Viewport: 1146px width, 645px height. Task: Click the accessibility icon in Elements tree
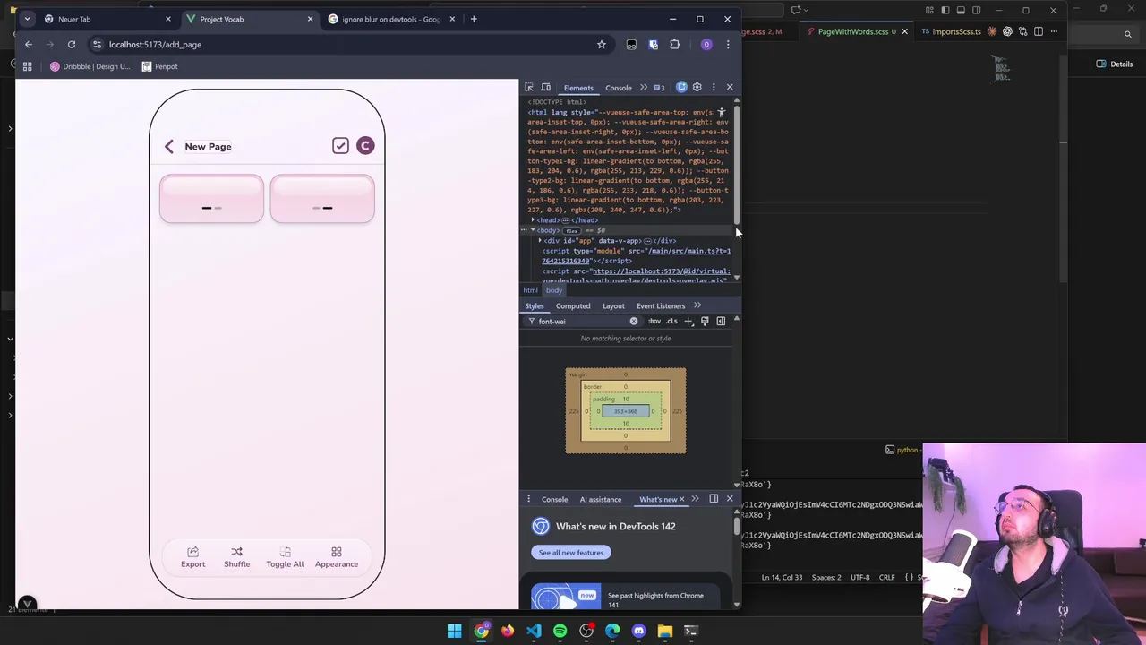(722, 114)
